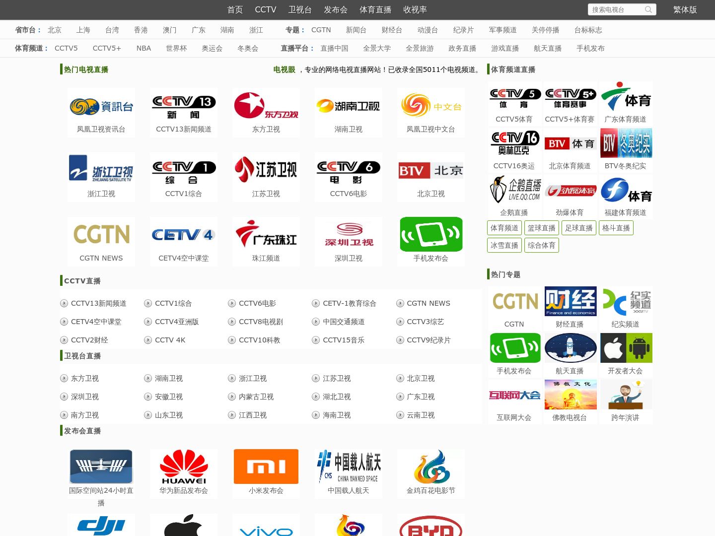Open the 华为新品发布会 Huawei logo

coord(184,467)
